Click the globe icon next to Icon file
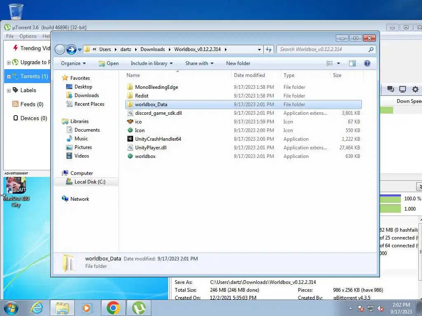This screenshot has width=422, height=316. [x=130, y=130]
